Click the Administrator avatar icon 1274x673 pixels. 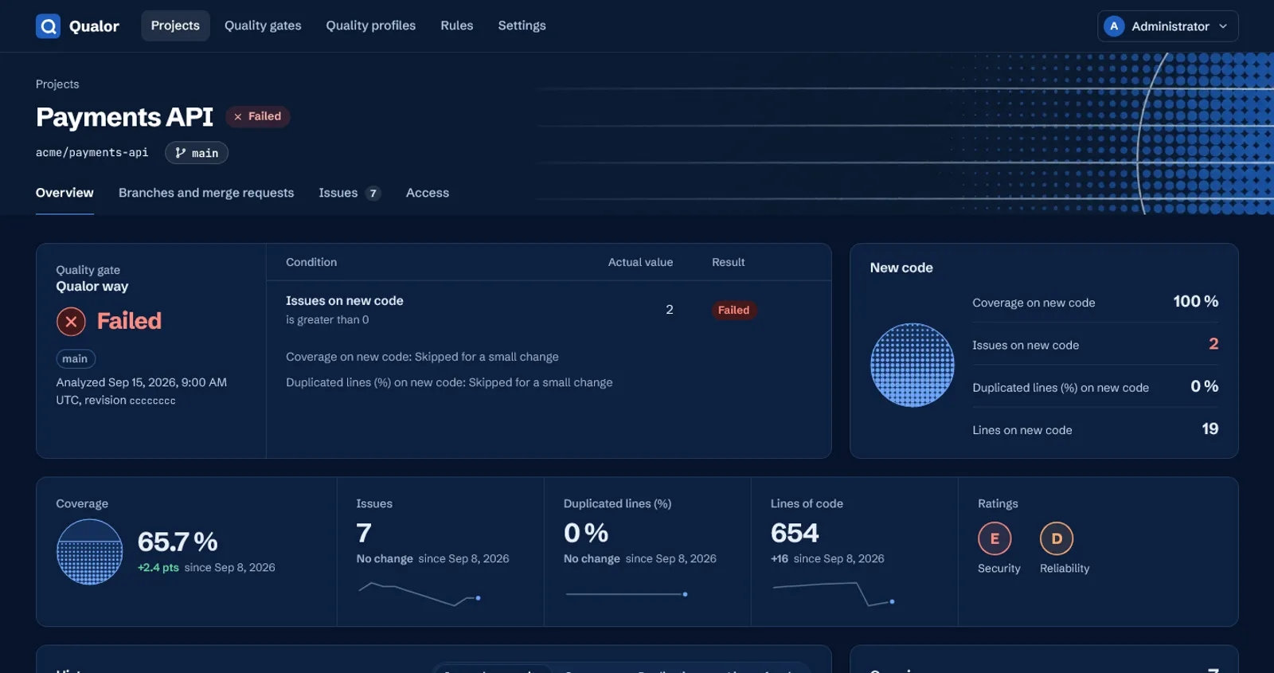1114,26
